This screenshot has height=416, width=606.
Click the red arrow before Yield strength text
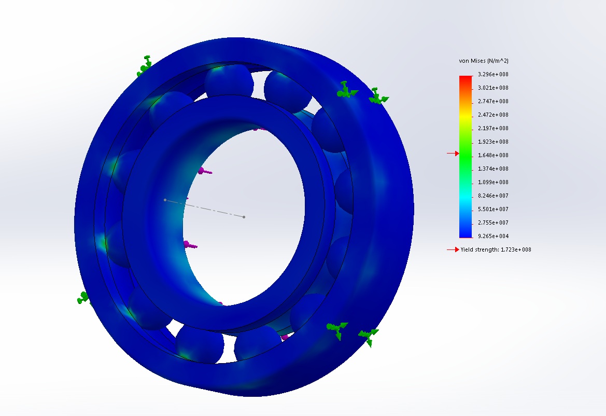point(453,249)
